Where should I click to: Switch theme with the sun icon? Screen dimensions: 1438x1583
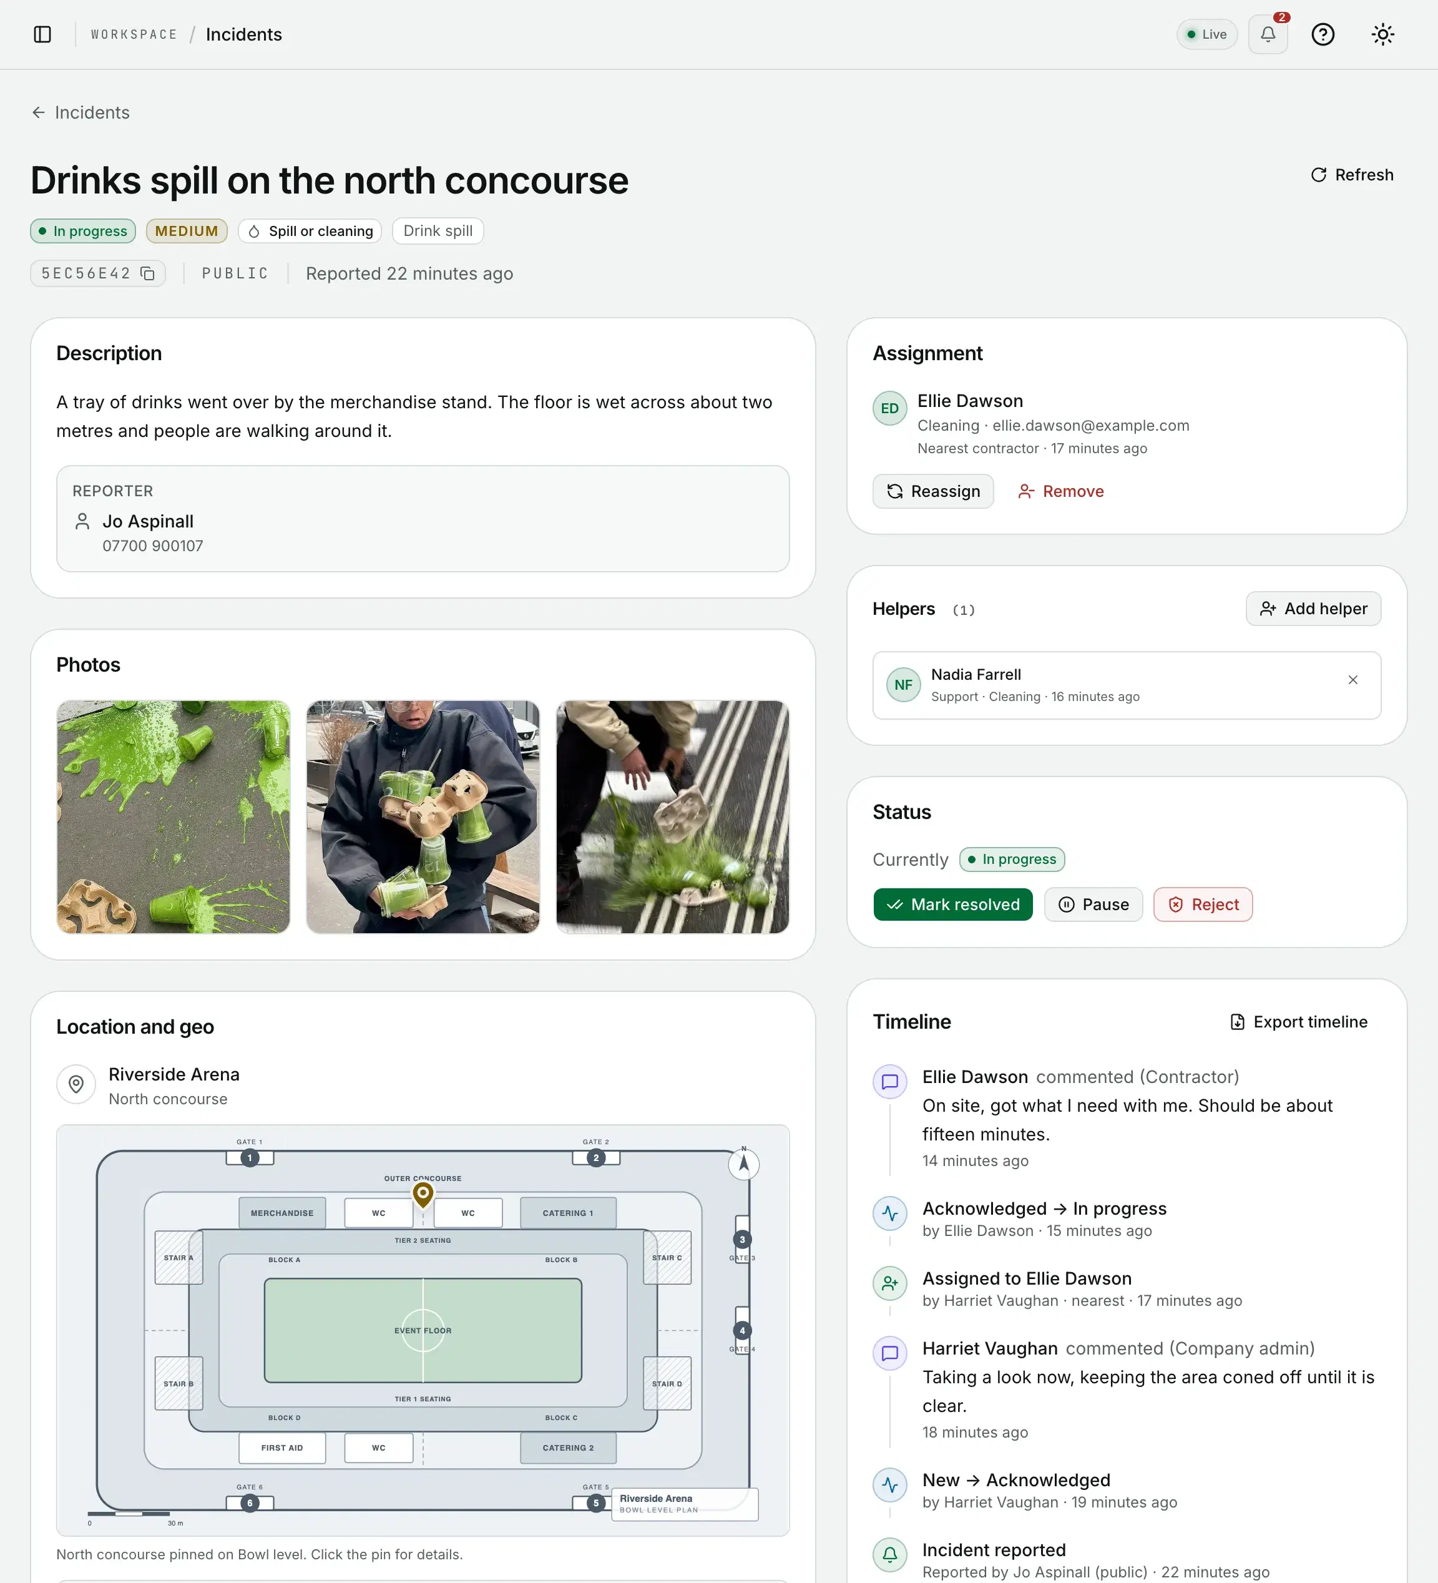(1382, 34)
